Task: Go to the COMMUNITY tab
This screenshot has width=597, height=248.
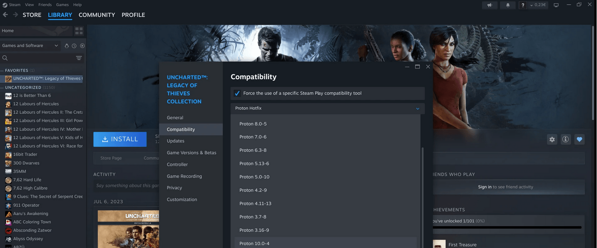Action: click(97, 15)
